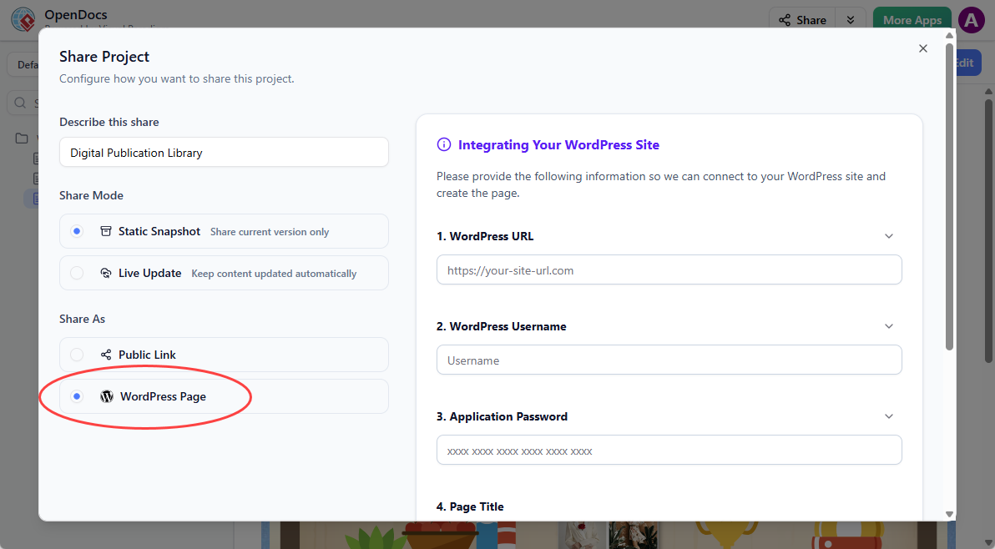Click the OpenDocs globe logo icon
This screenshot has width=995, height=549.
23,19
